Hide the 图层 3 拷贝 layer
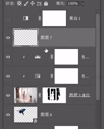Image resolution: width=104 pixels, height=129 pixels. pyautogui.click(x=8, y=95)
